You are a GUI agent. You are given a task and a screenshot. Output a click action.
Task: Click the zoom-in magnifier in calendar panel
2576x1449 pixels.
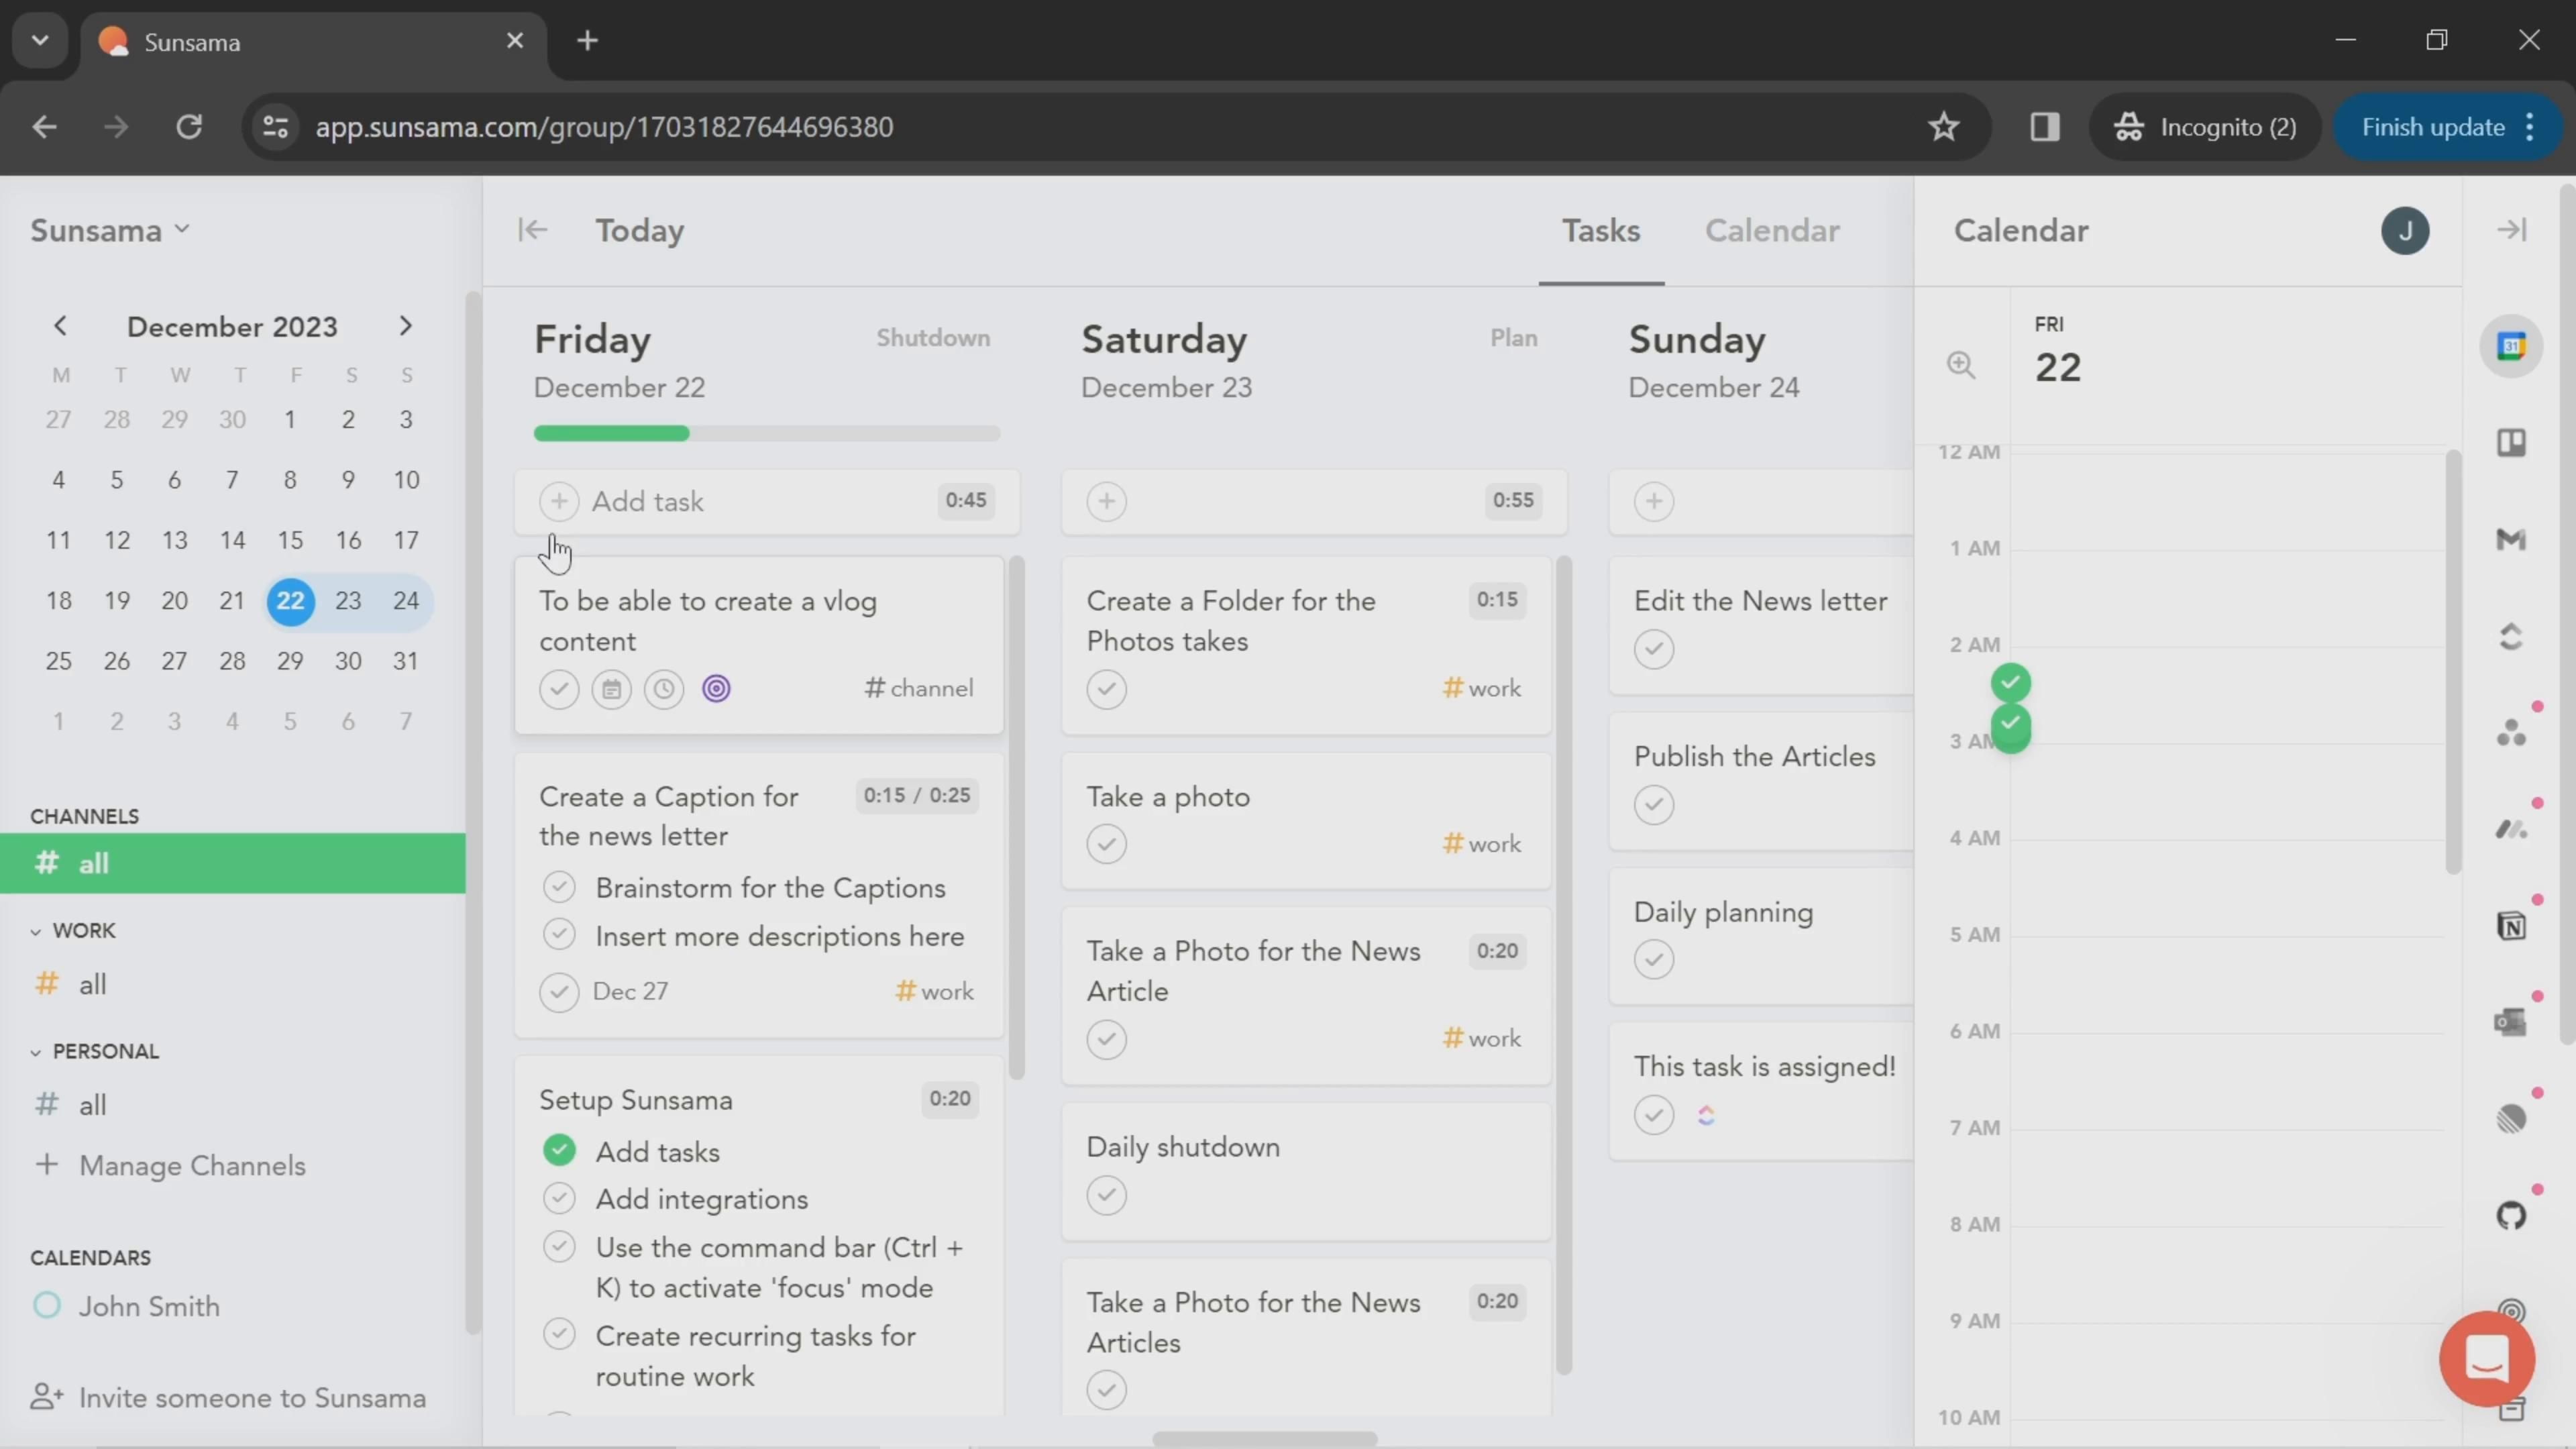pos(1960,365)
